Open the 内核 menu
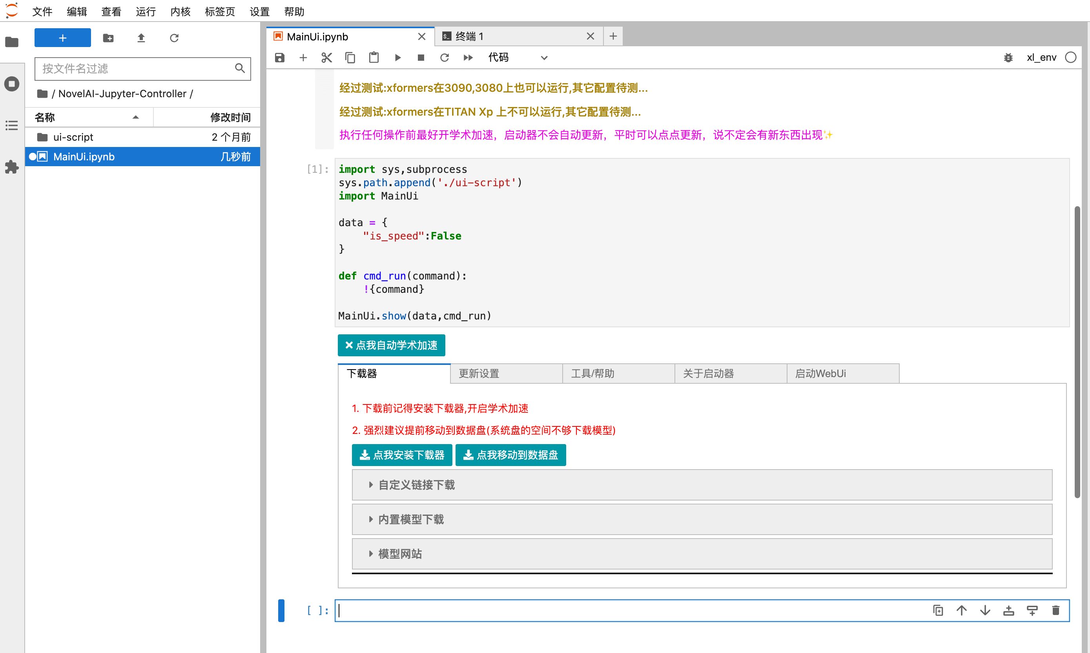Screen dimensions: 1090x653 [x=180, y=11]
